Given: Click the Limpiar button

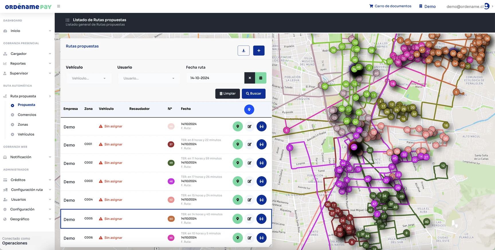Looking at the screenshot, I should [x=227, y=94].
